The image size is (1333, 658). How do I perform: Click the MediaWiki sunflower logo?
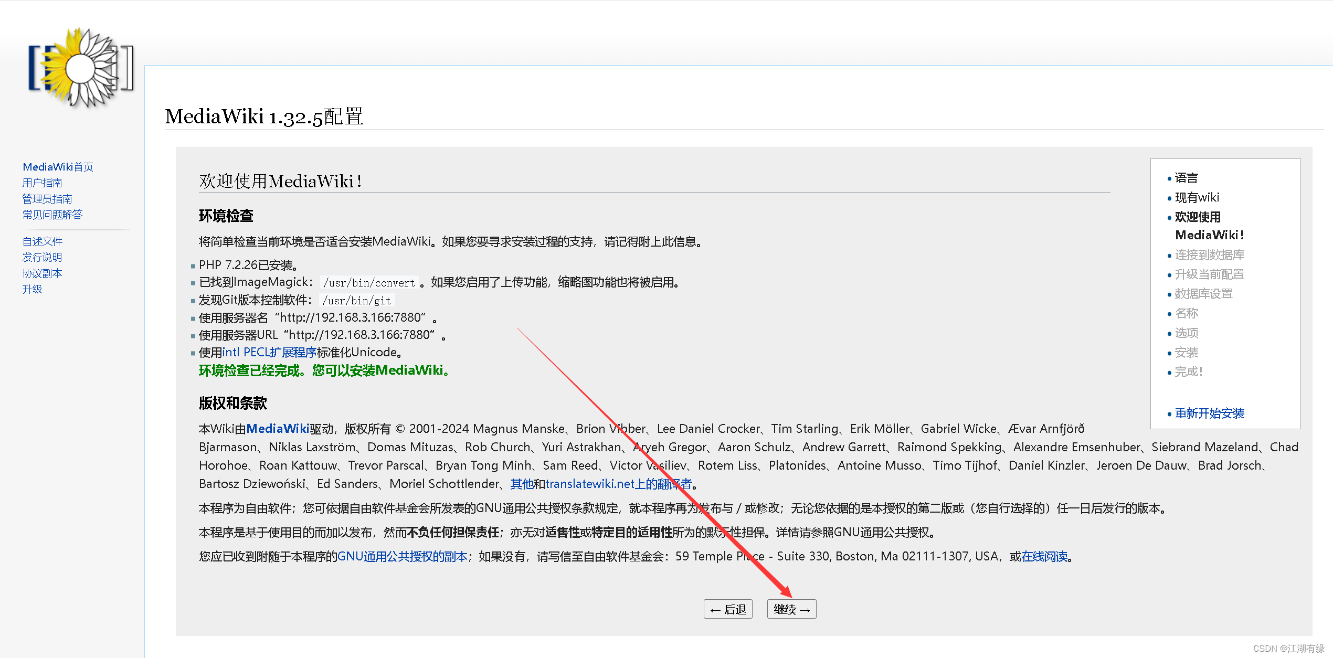pyautogui.click(x=81, y=68)
